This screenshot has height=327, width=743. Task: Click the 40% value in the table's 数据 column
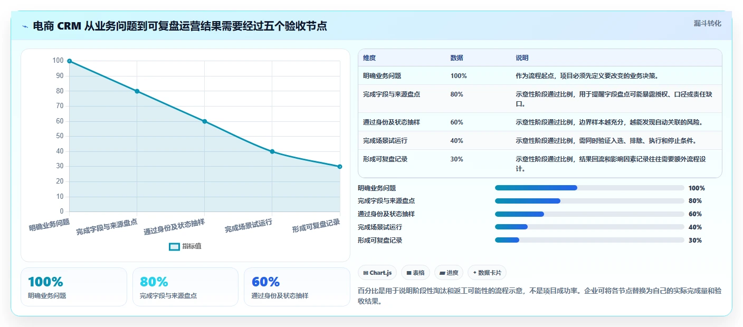click(x=457, y=141)
